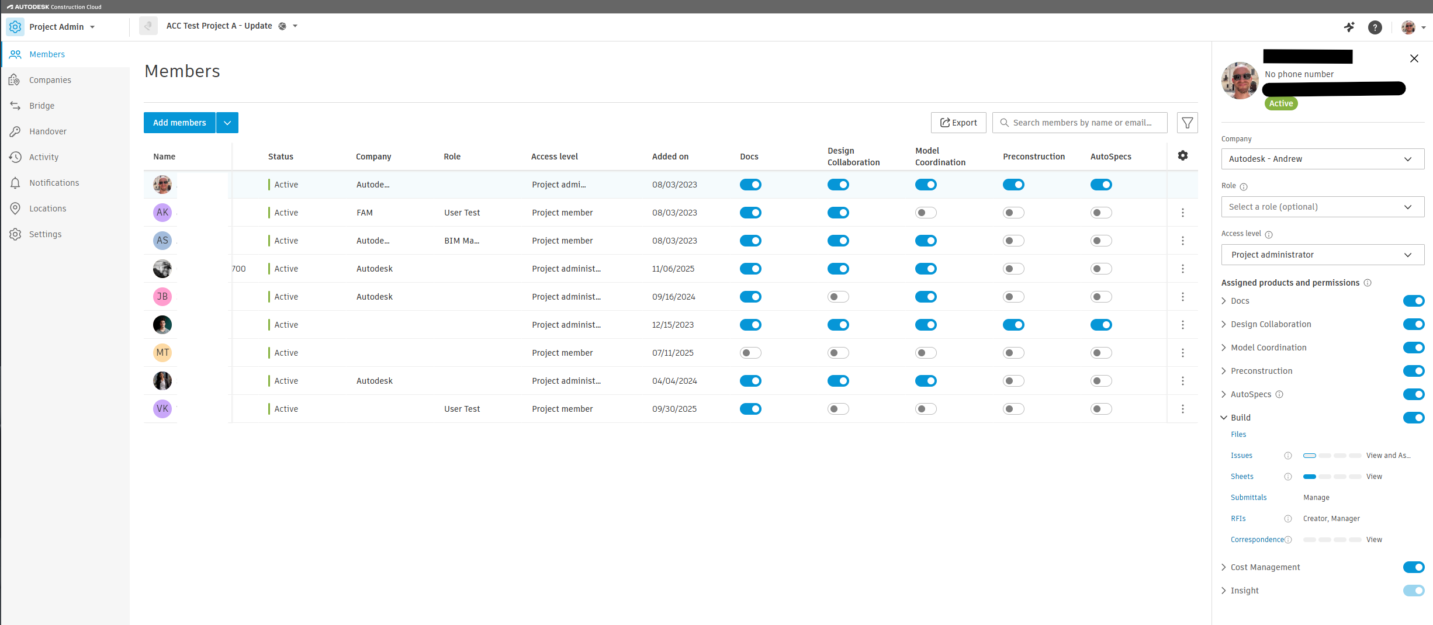Open the RFIs link under Build
Image resolution: width=1433 pixels, height=625 pixels.
1238,519
